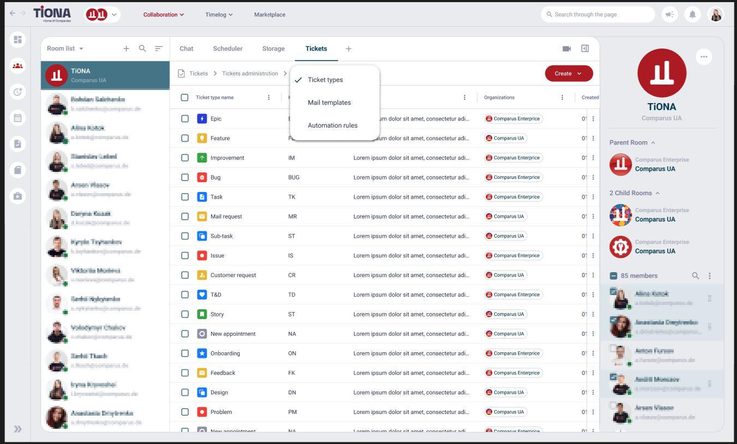Open the briefcase sidebar icon

click(18, 196)
